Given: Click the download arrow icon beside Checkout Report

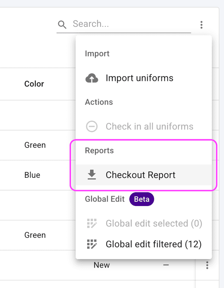Looking at the screenshot, I should click(x=92, y=175).
